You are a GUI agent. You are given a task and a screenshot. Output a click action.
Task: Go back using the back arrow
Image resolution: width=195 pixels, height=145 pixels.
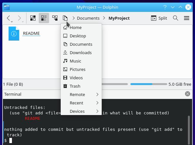[9, 18]
